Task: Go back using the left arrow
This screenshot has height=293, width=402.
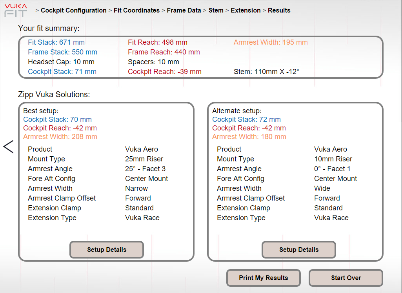Action: [x=8, y=147]
